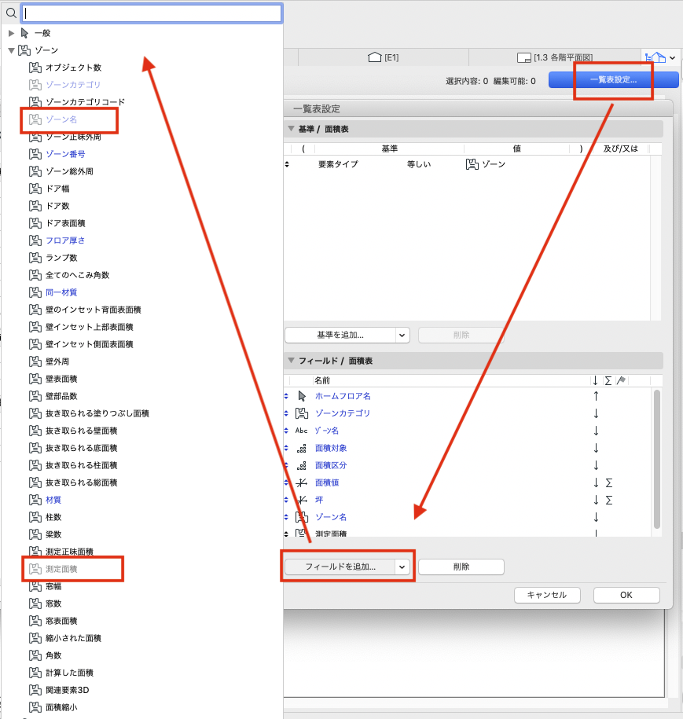Confirm with the OK button

coord(626,595)
